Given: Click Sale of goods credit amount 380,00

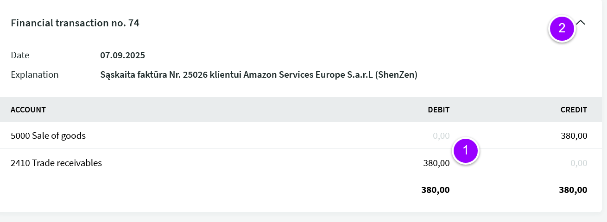Looking at the screenshot, I should click(x=574, y=136).
